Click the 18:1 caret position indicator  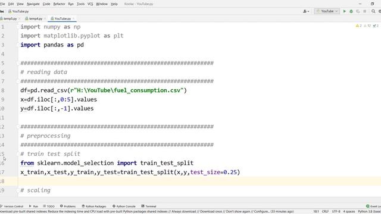[x=316, y=212]
